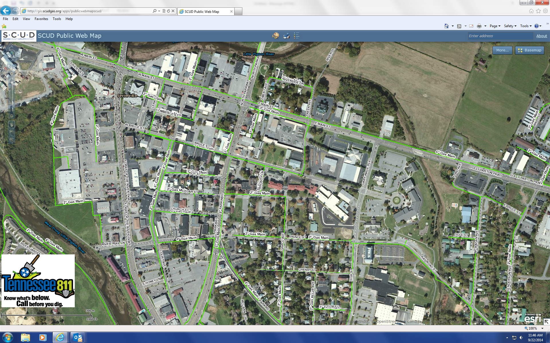Open Outlook from the taskbar
The height and width of the screenshot is (343, 550).
78,338
